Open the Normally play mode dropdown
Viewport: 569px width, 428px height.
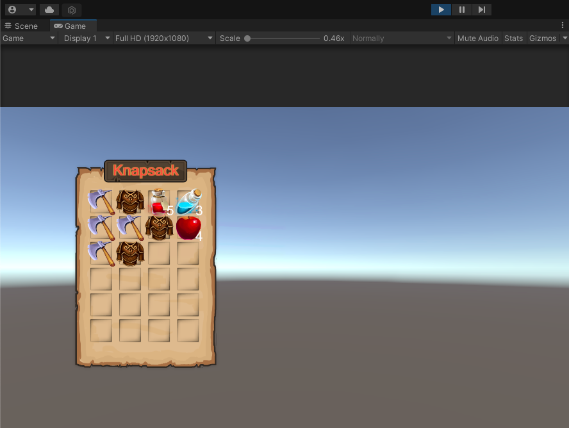point(402,38)
